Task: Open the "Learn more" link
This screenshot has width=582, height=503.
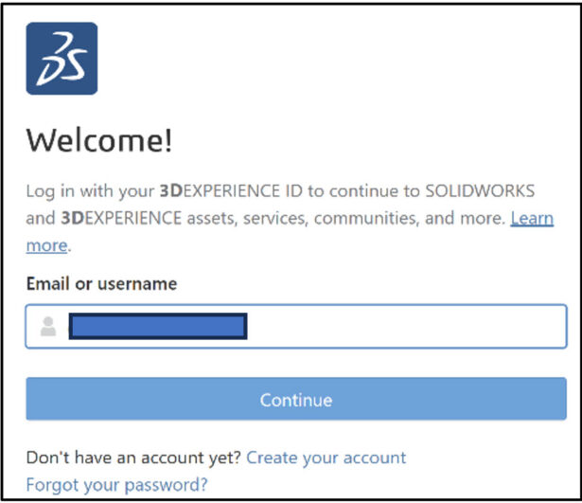Action: click(x=532, y=219)
